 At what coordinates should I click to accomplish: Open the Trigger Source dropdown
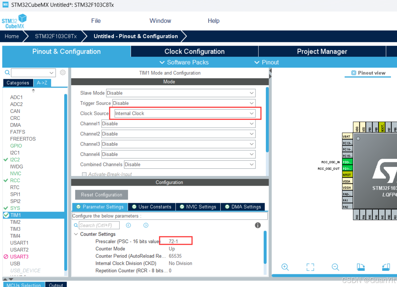pyautogui.click(x=184, y=103)
